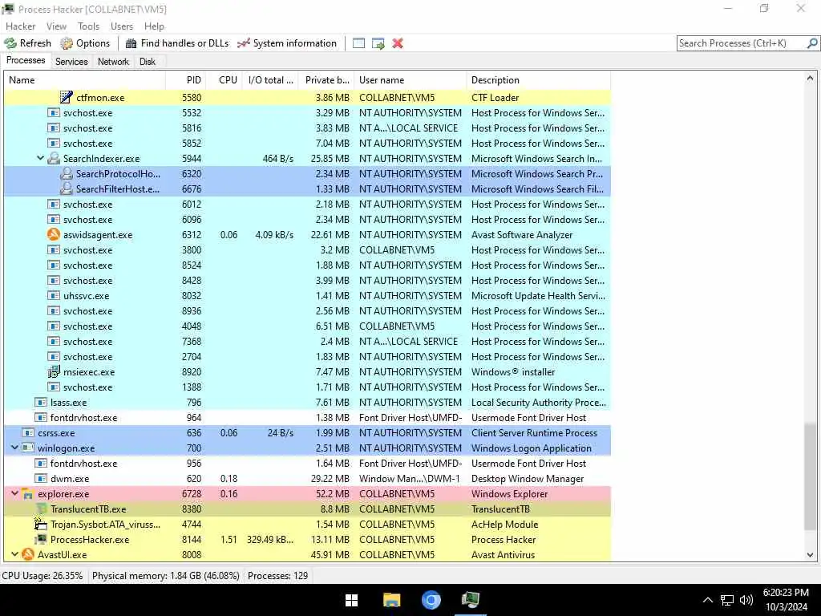Select the svchost.exe row PID 1388
821x616 pixels.
point(307,387)
